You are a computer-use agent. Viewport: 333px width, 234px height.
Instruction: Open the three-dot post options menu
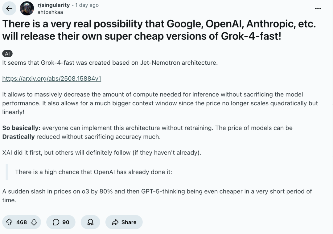[318, 9]
